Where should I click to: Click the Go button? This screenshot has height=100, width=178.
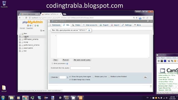click(145, 77)
